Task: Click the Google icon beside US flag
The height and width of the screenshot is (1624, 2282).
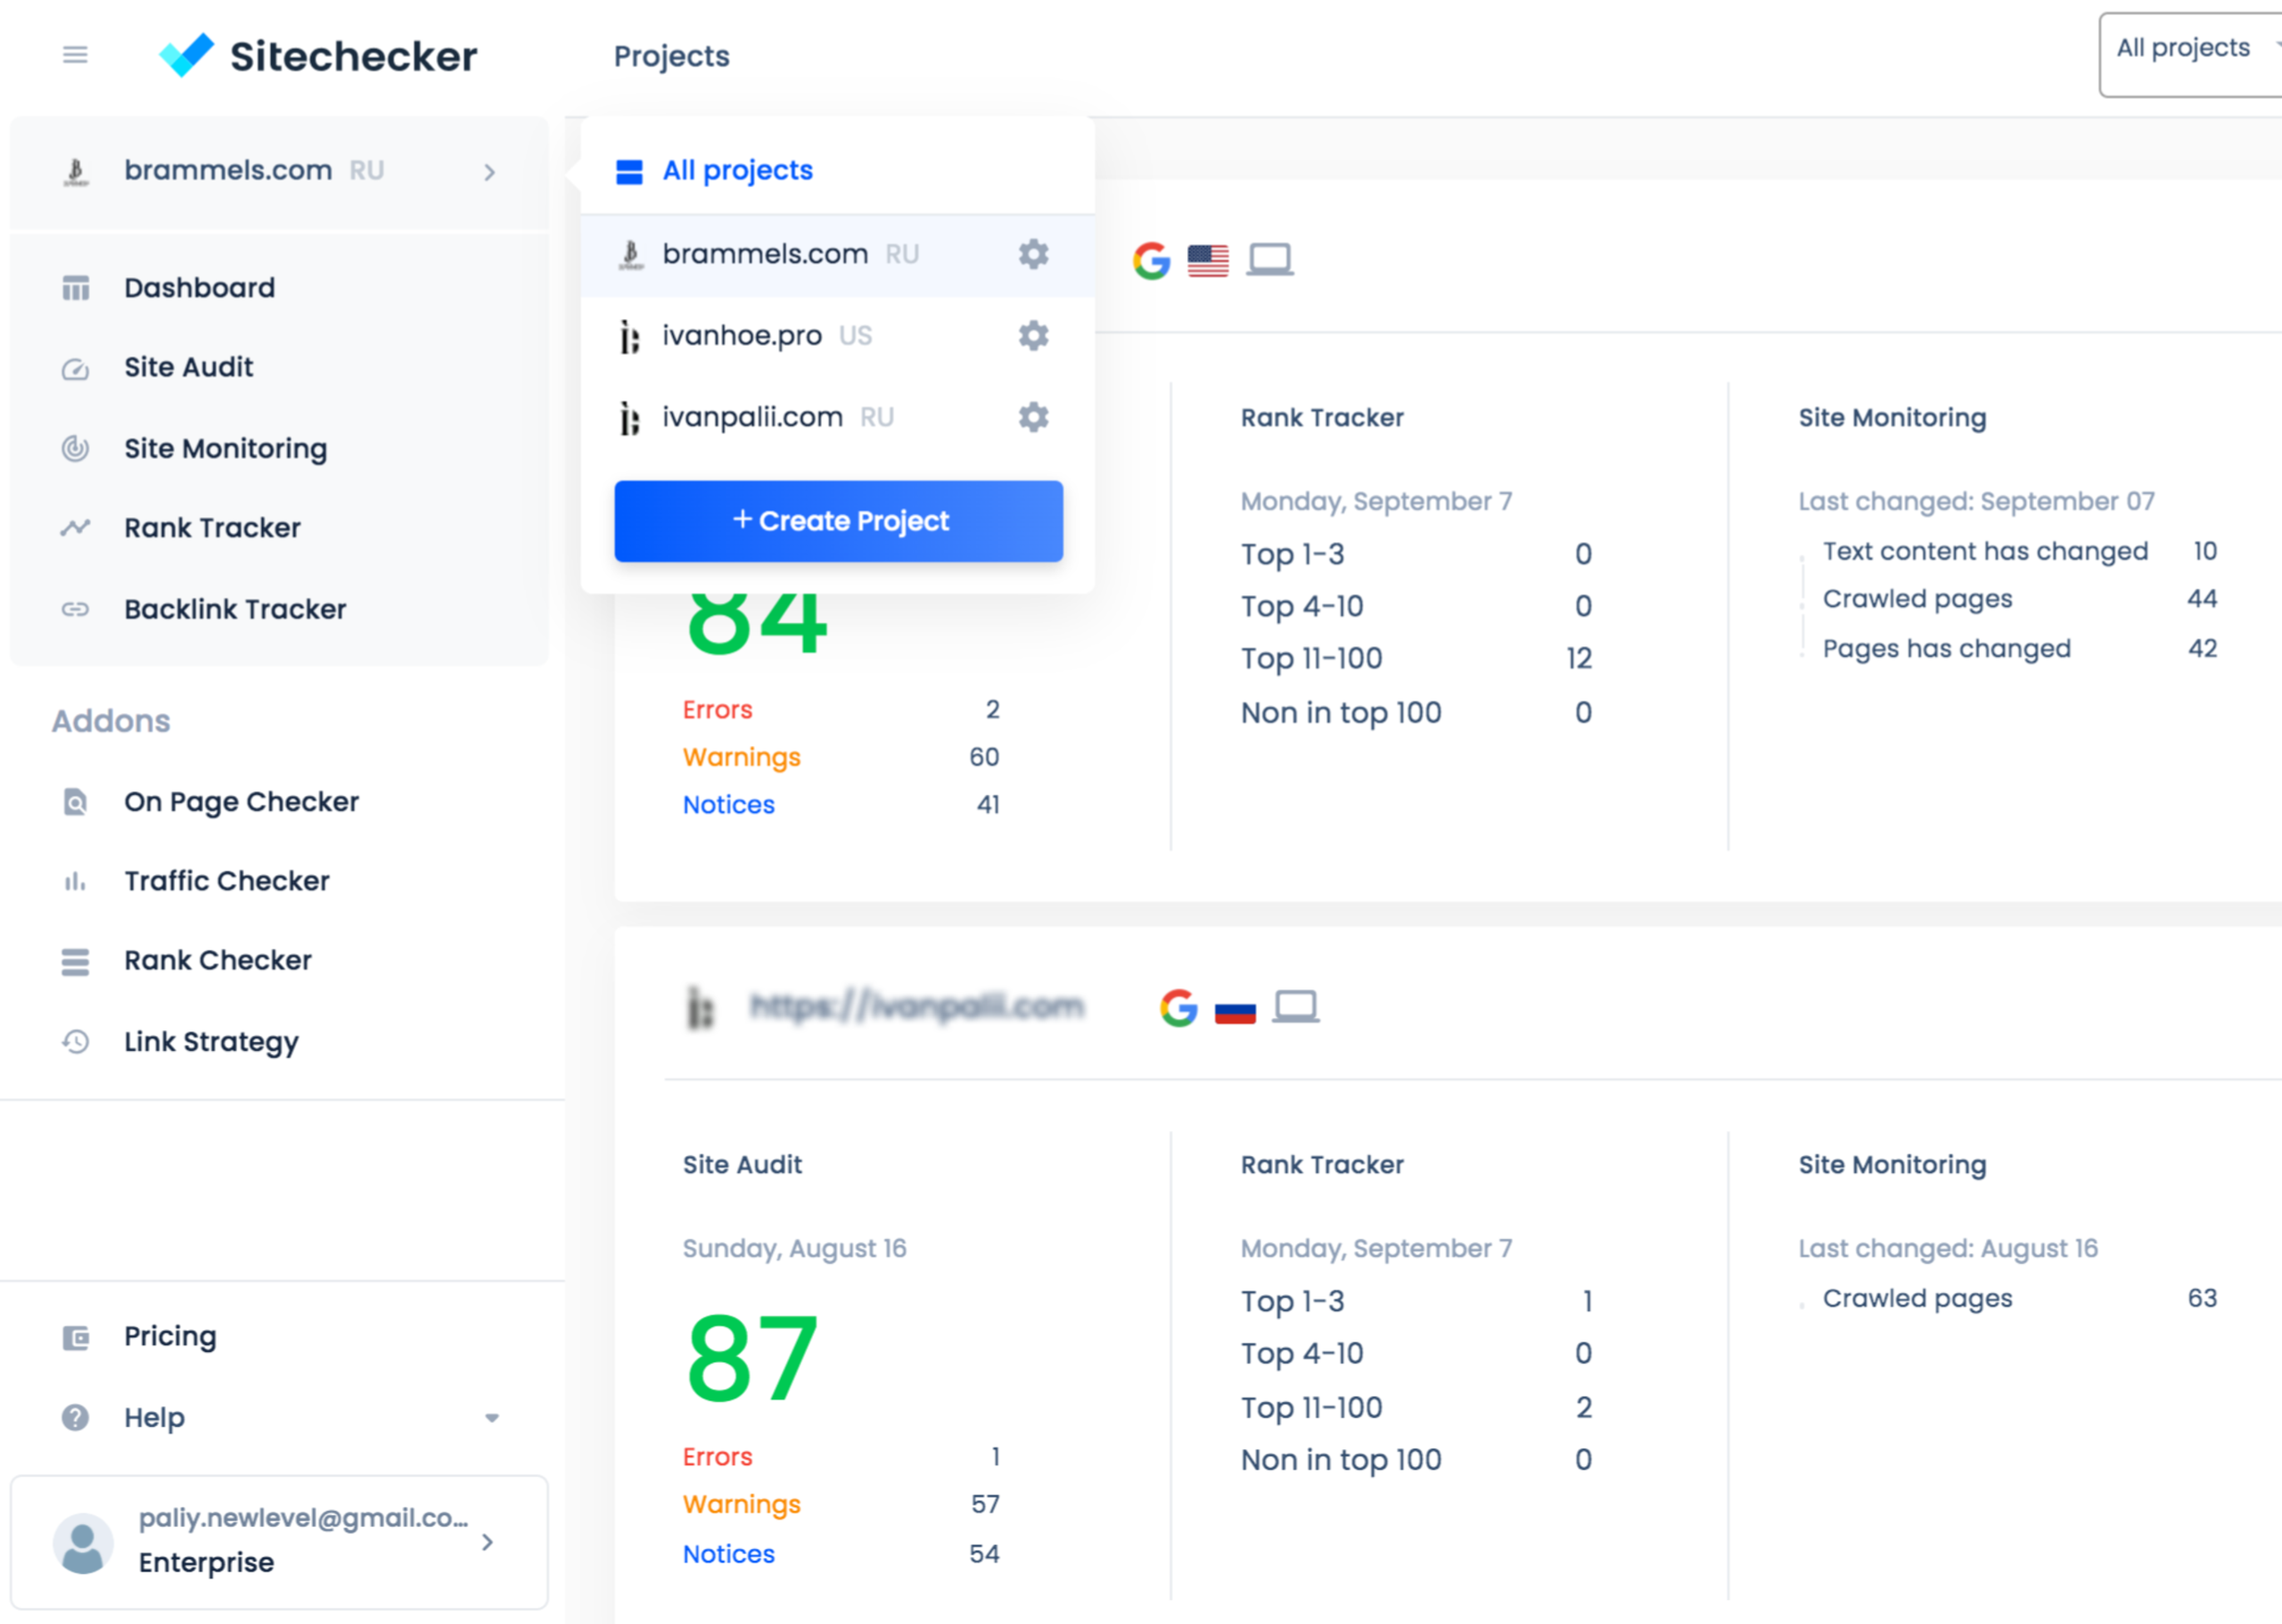Action: point(1152,261)
